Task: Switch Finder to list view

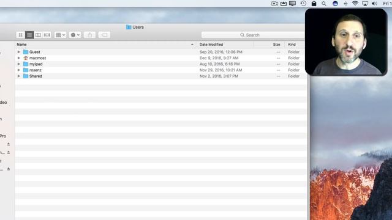Action: 29,35
